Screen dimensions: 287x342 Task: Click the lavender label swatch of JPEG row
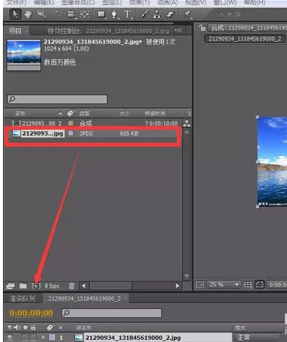(x=70, y=133)
